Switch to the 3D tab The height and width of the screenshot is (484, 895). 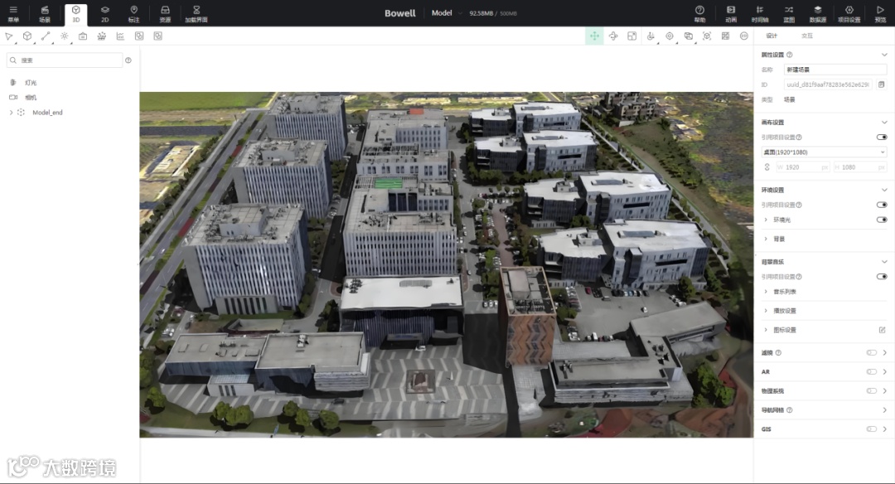pos(76,14)
